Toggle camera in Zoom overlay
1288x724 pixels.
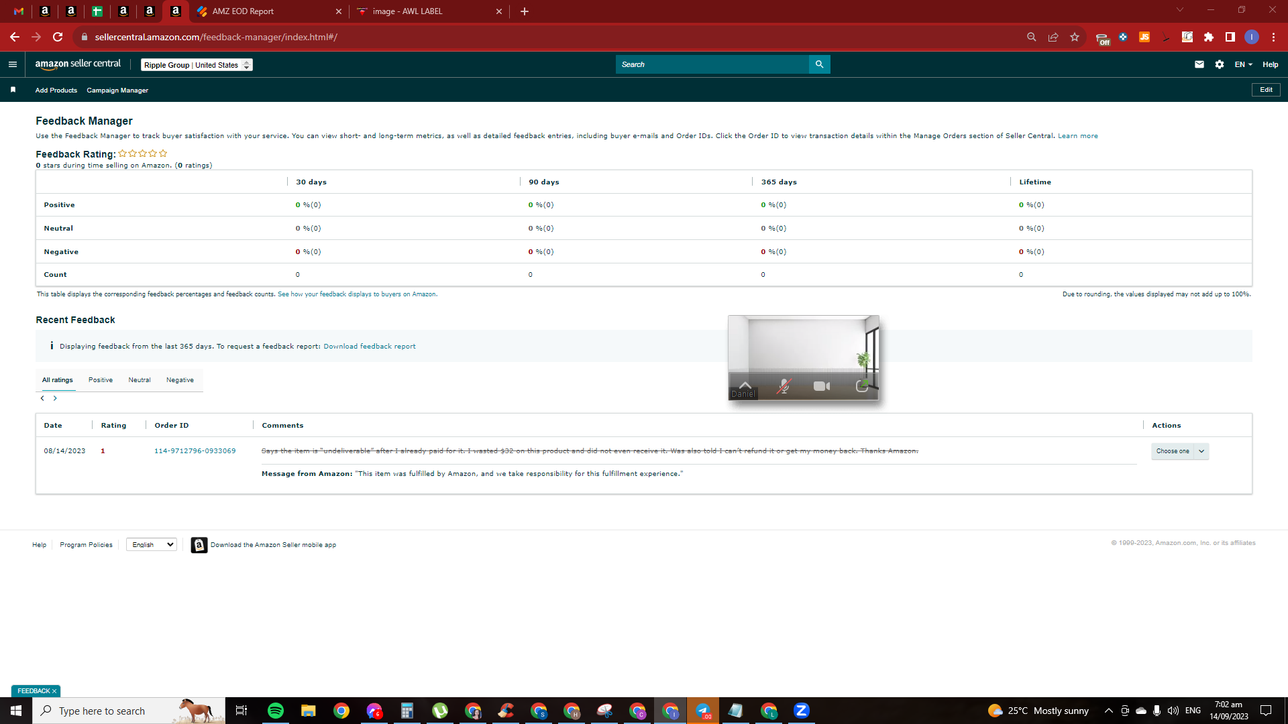[822, 386]
